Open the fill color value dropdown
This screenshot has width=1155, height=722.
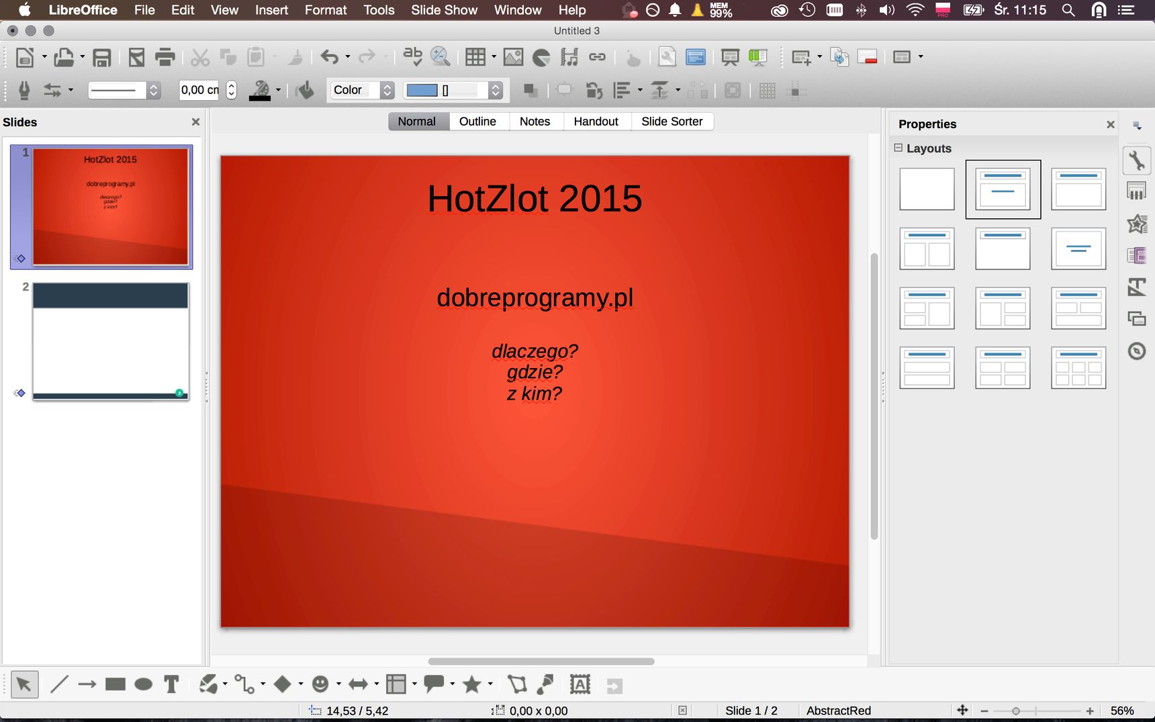[453, 90]
